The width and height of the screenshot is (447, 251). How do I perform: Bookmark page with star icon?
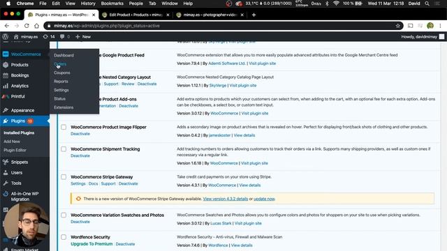point(397,26)
